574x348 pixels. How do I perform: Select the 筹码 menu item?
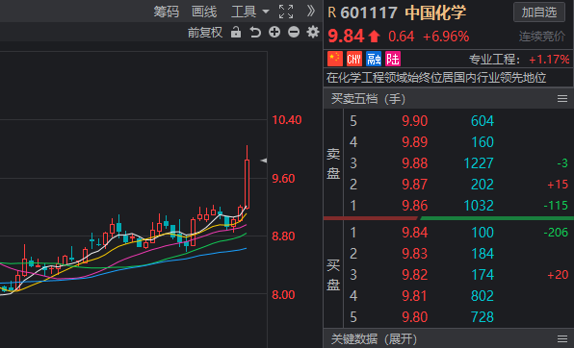[x=167, y=12]
